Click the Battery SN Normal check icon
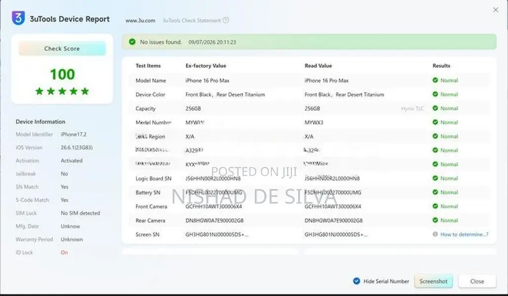The image size is (508, 296). pos(435,192)
